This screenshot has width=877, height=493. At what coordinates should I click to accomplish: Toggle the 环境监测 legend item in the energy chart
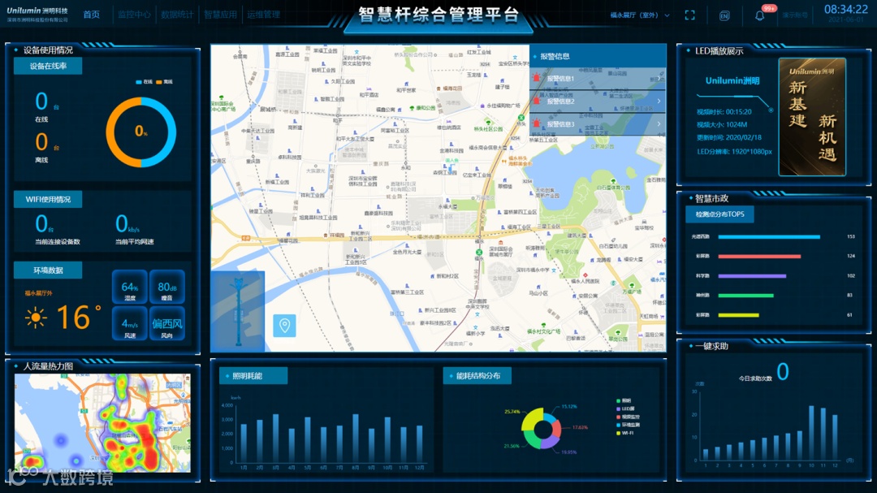(628, 425)
